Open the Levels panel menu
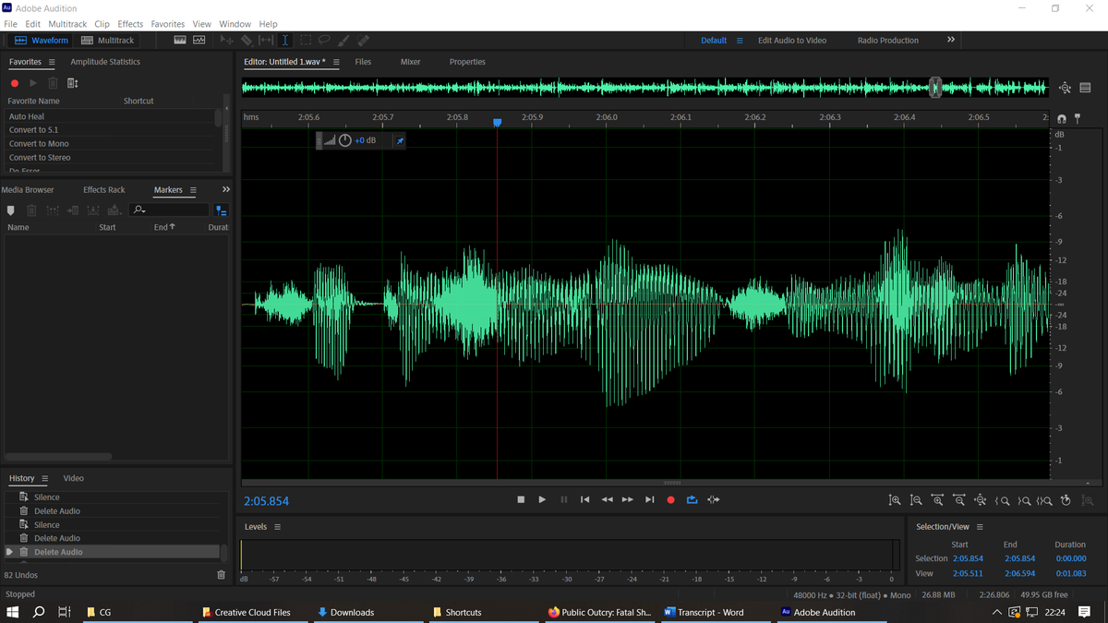This screenshot has width=1108, height=623. 277,527
